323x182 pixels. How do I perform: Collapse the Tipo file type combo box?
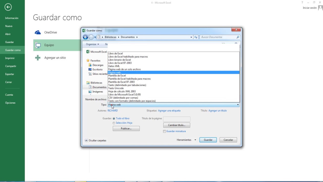tap(174, 105)
